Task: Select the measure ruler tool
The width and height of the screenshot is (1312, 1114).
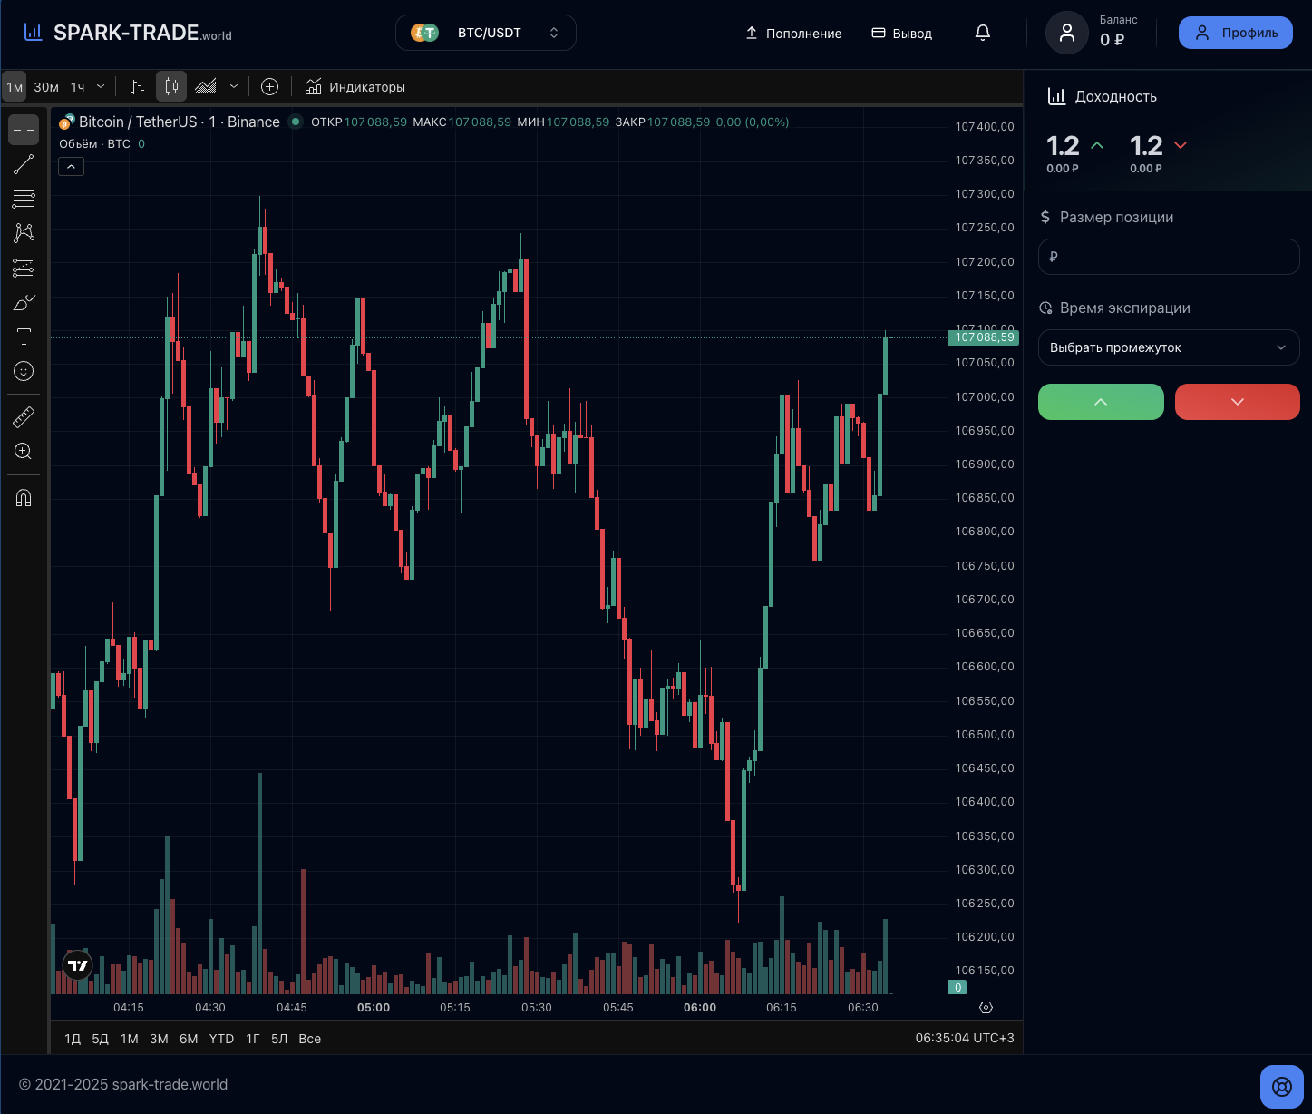Action: tap(24, 416)
